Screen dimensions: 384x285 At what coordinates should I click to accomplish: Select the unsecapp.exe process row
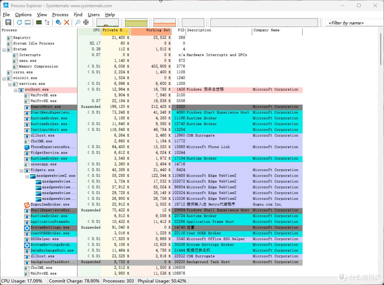151,164
